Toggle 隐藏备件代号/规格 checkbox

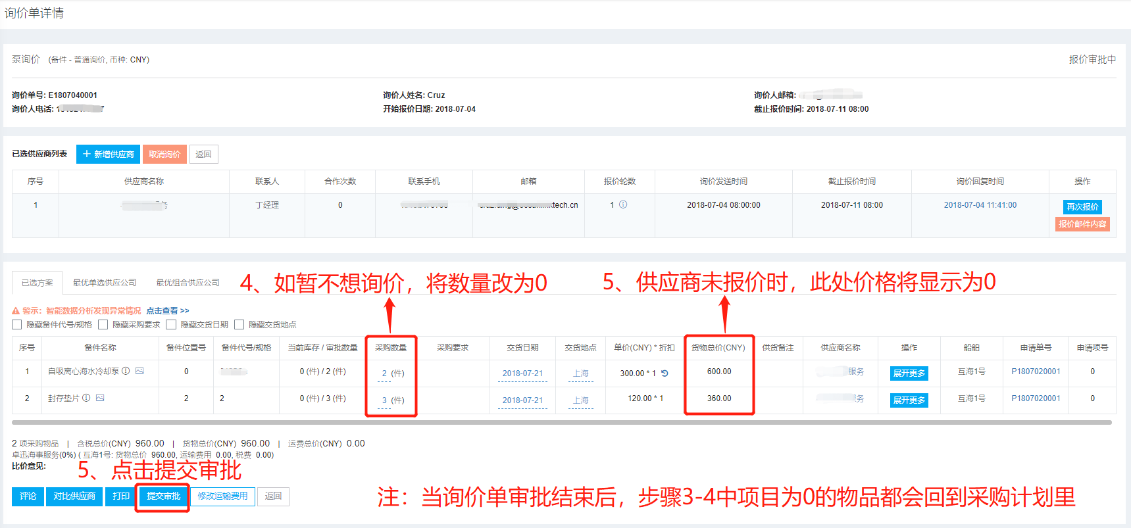(x=17, y=324)
